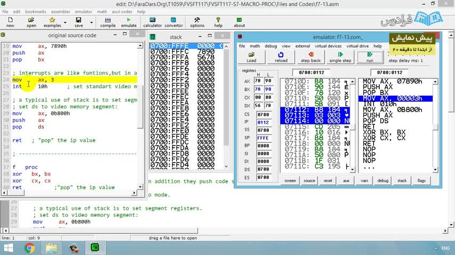Screen dimensions: 455x255
Task: Click the flags button in the emulator
Action: 421,181
